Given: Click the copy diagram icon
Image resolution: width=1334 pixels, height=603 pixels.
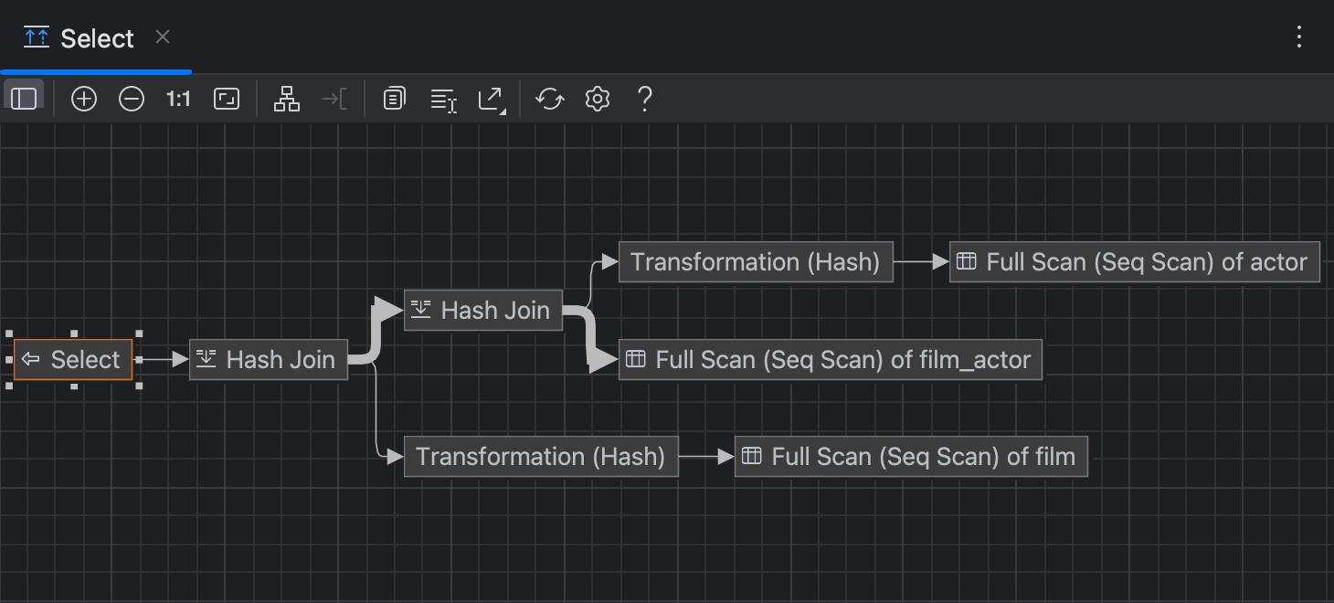Looking at the screenshot, I should pos(394,98).
